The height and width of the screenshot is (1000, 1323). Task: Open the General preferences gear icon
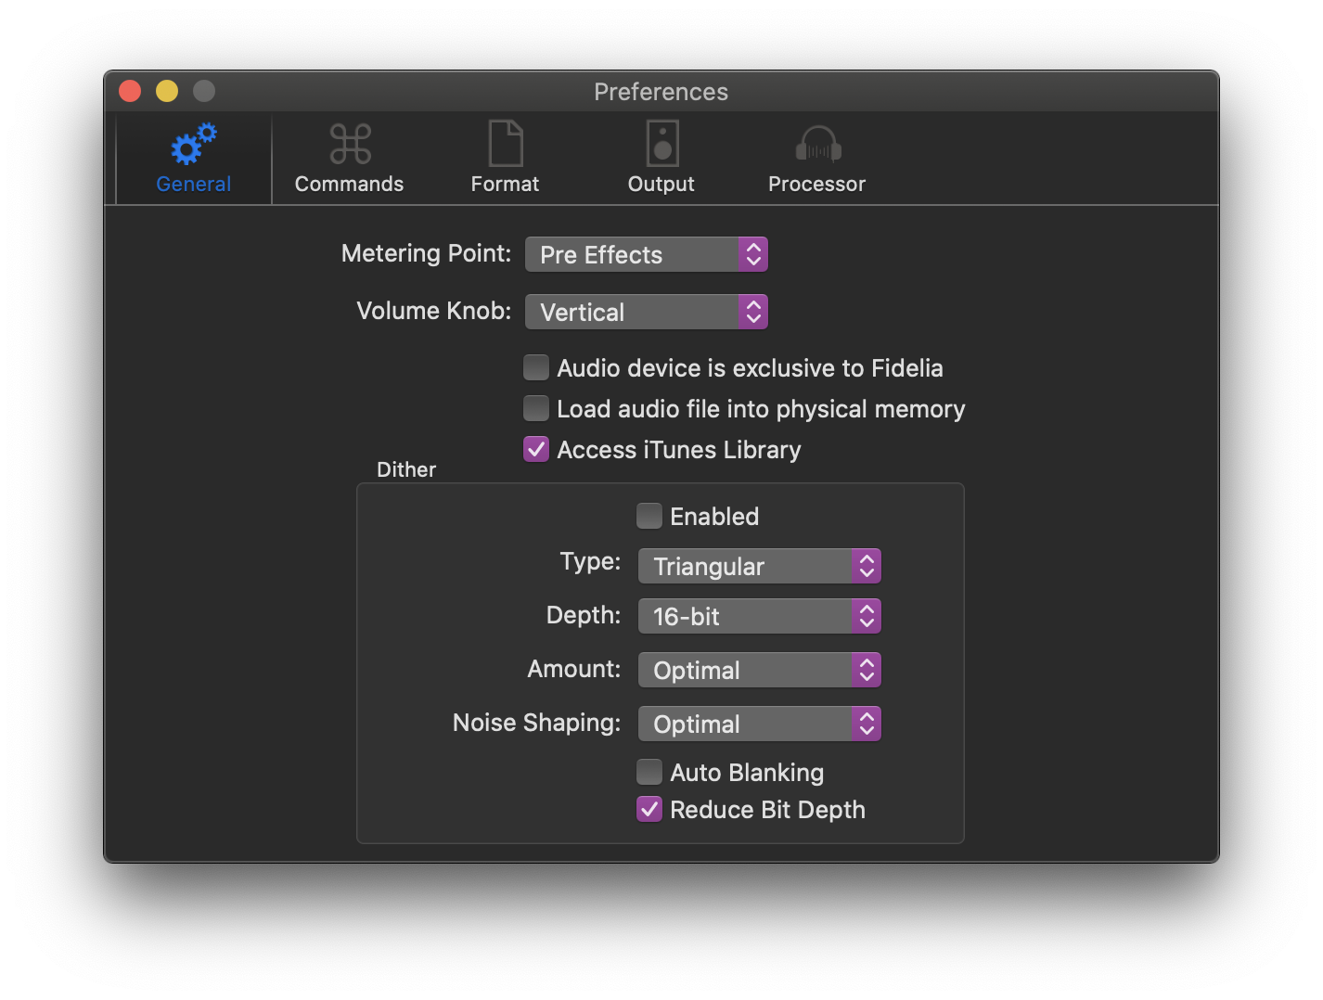click(x=193, y=146)
